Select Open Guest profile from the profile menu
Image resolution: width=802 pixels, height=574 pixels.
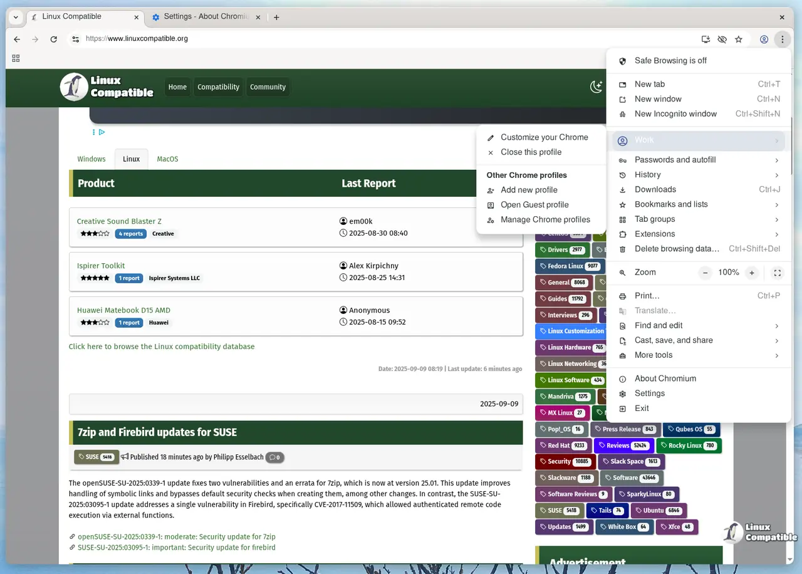[534, 204]
